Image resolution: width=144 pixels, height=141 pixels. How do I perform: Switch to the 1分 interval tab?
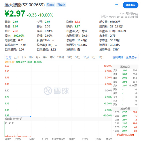point(100,57)
